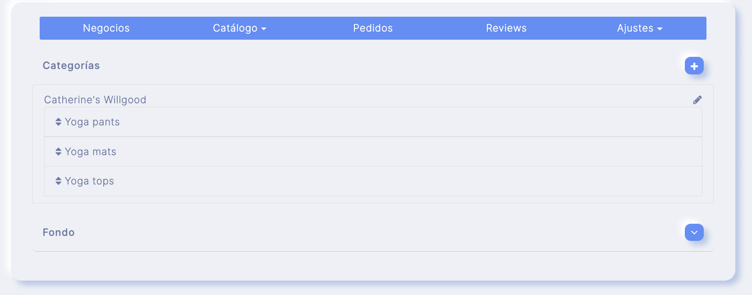The height and width of the screenshot is (295, 752).
Task: Click the caret arrow beside Catálogo
Action: pyautogui.click(x=264, y=29)
